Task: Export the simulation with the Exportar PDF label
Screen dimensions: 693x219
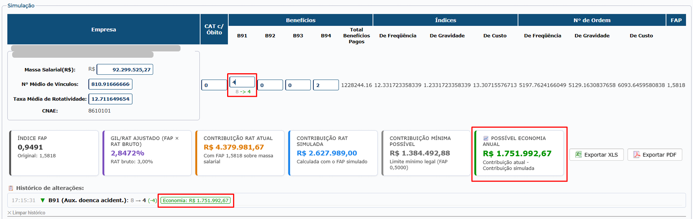Action: (x=659, y=155)
